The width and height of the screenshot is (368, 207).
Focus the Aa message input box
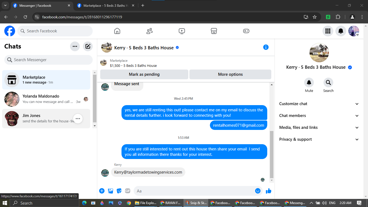[x=198, y=191]
